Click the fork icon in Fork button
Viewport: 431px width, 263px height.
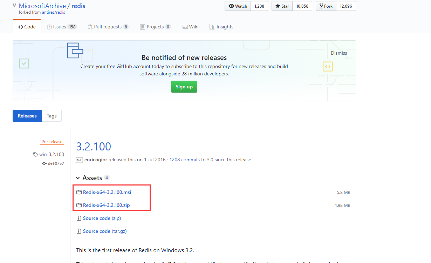321,6
